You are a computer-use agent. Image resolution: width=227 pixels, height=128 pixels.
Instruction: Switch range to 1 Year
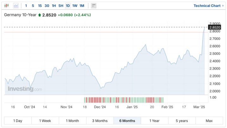coord(154,121)
